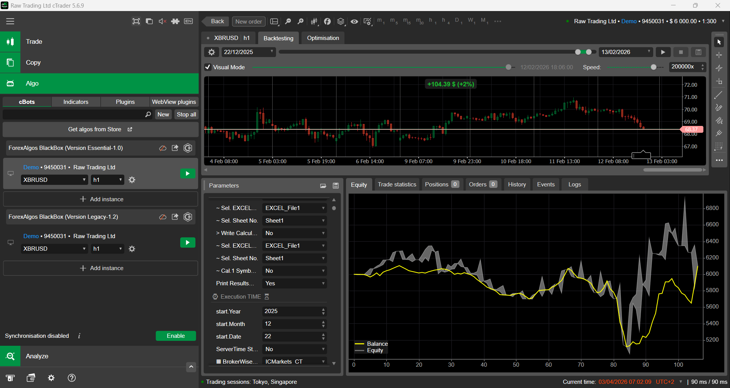Switch to the Optimisation tab
Viewport: 730px width, 388px height.
(323, 38)
